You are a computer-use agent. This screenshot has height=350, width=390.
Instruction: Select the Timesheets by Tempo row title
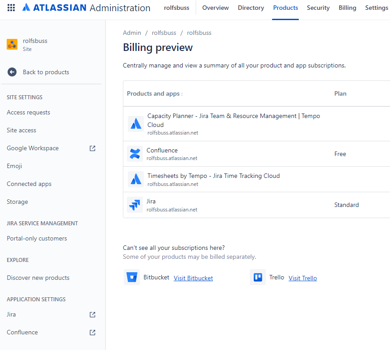[214, 176]
